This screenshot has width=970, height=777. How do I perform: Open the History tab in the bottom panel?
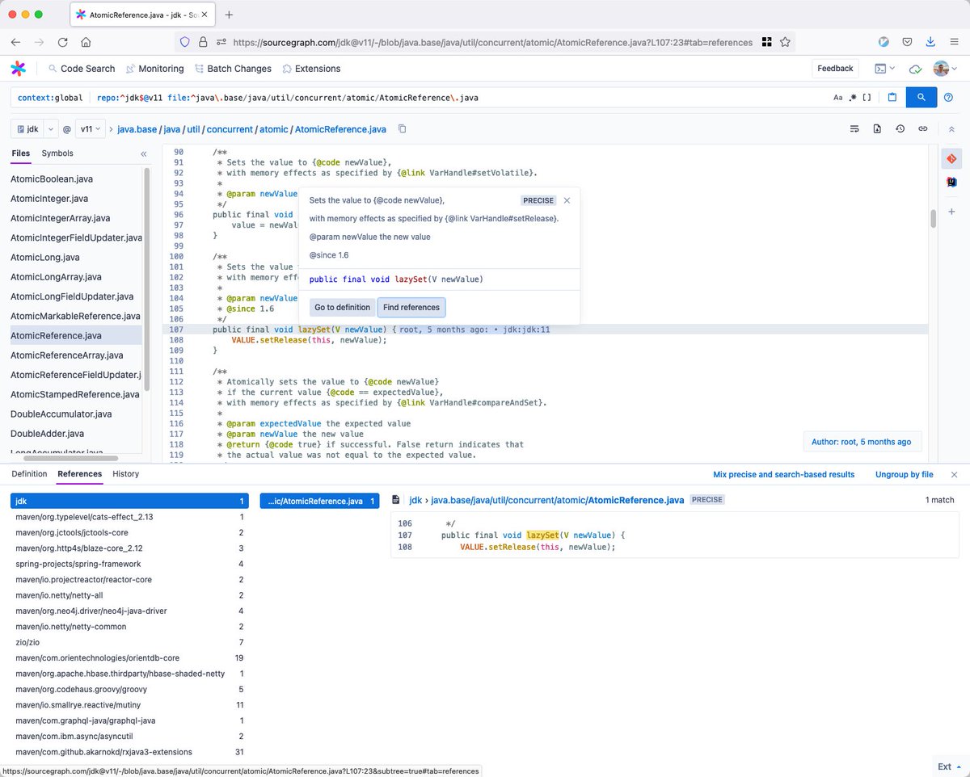click(x=125, y=474)
